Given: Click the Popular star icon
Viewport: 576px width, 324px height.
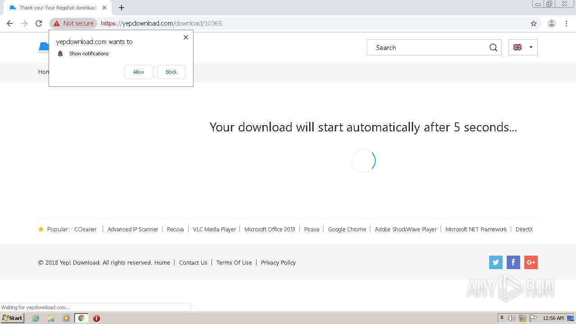Looking at the screenshot, I should [41, 229].
